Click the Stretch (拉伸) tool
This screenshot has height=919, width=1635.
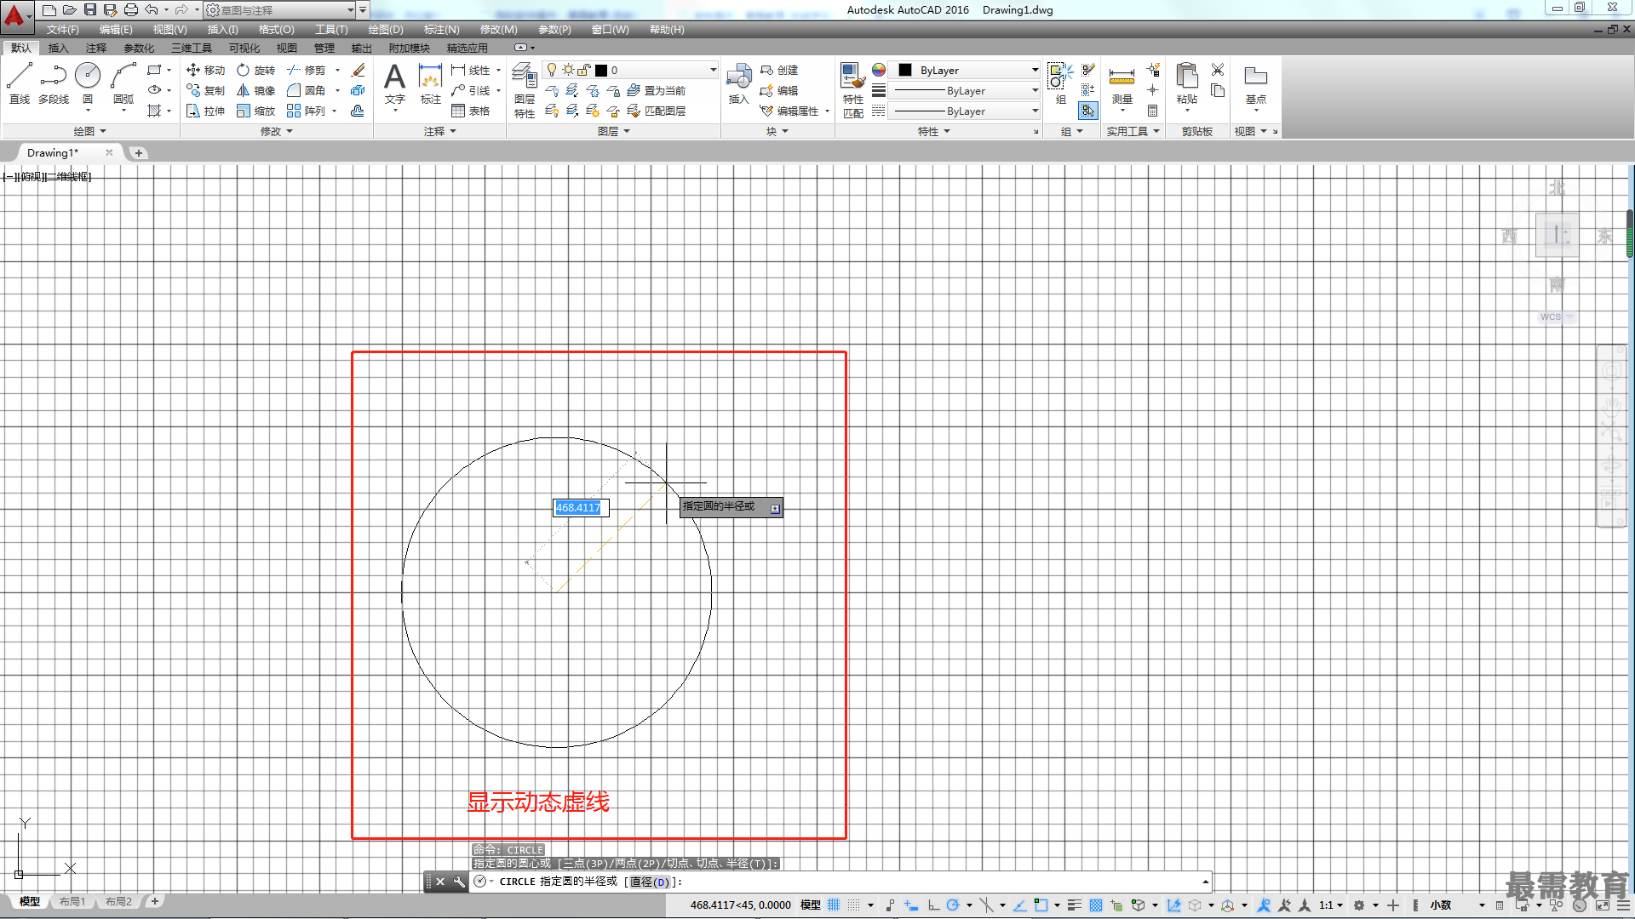click(205, 111)
